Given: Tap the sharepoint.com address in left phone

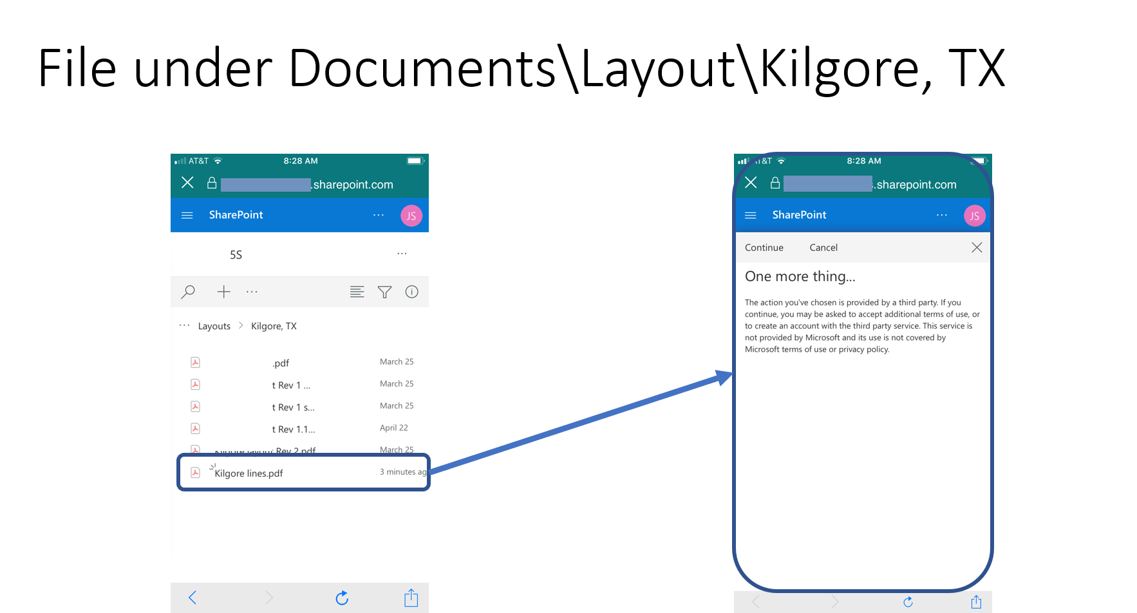Looking at the screenshot, I should (307, 185).
